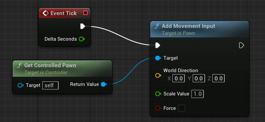The image size is (265, 122).
Task: Click Add Movement Input execution input pin
Action: coord(158,45)
